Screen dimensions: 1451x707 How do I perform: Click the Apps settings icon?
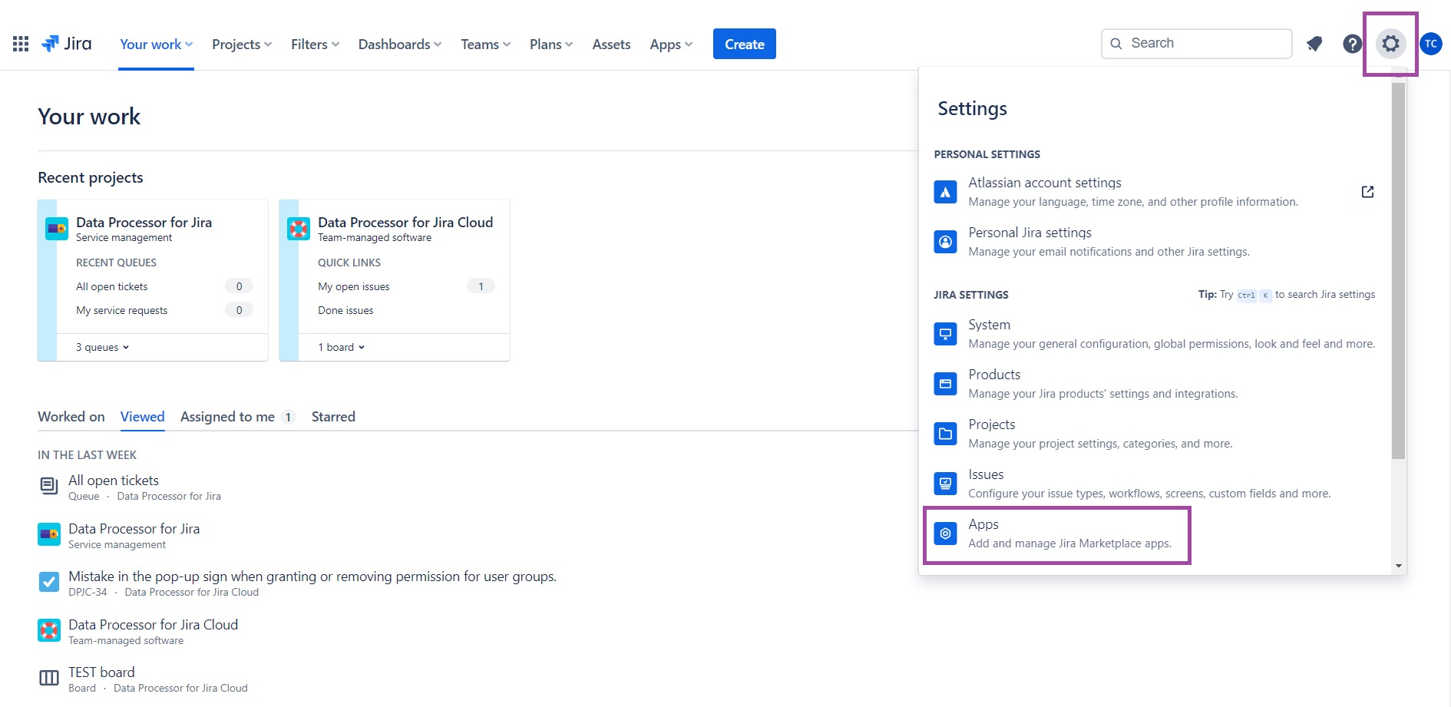945,534
